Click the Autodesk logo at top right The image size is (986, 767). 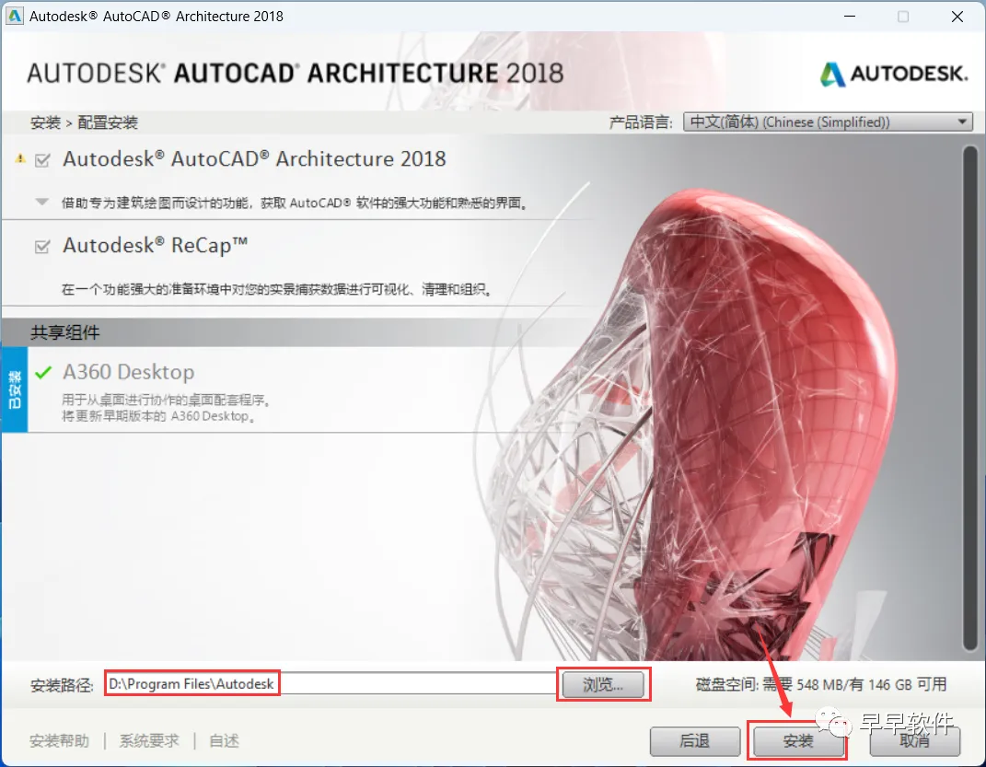point(894,75)
